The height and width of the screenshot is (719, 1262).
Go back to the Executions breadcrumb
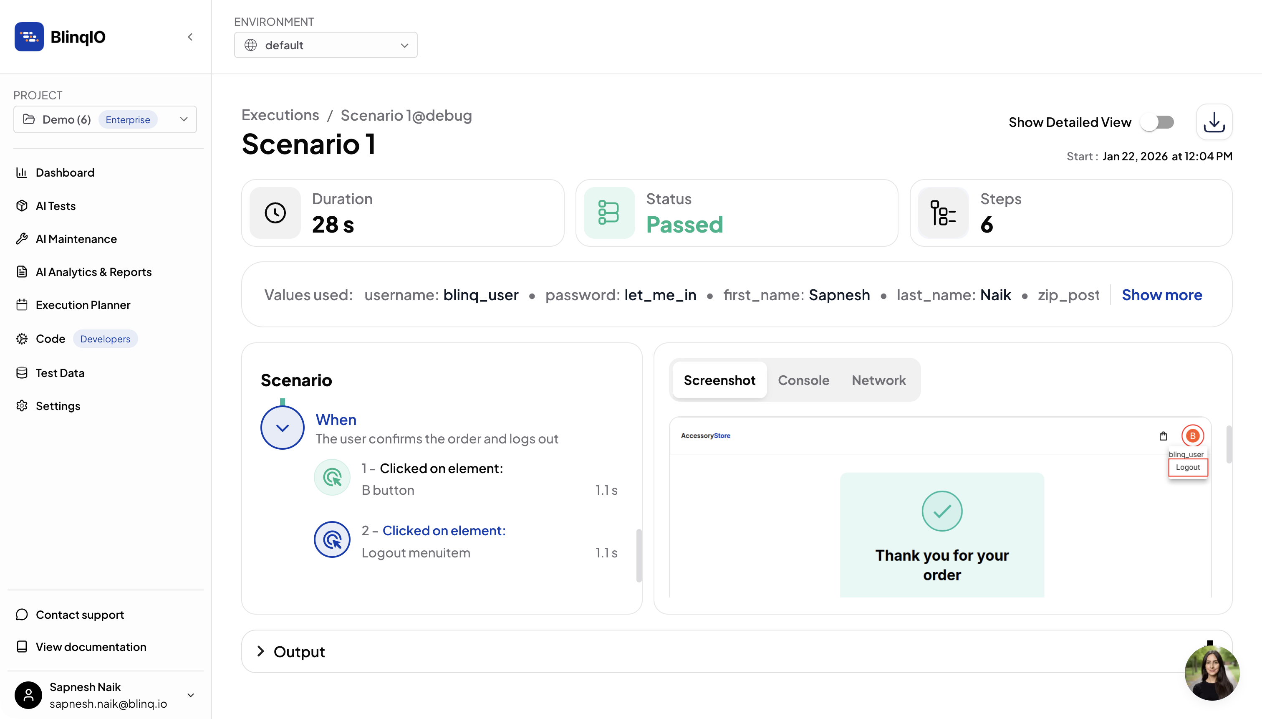[x=280, y=115]
